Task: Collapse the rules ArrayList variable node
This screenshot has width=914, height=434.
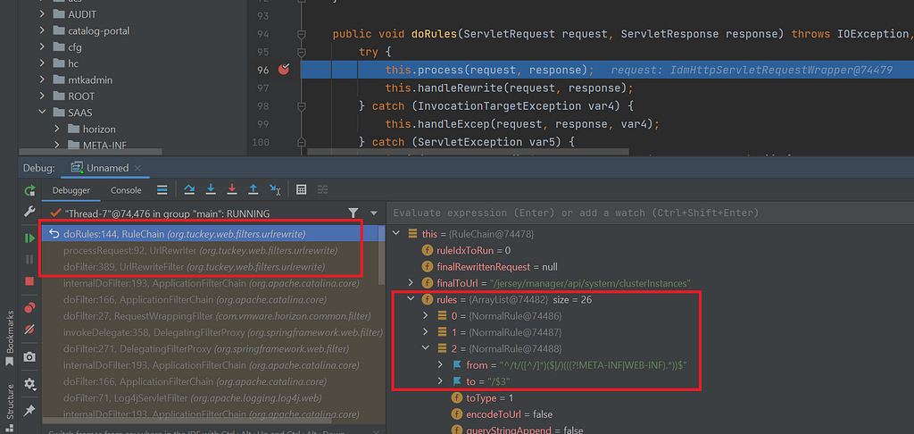Action: (412, 300)
